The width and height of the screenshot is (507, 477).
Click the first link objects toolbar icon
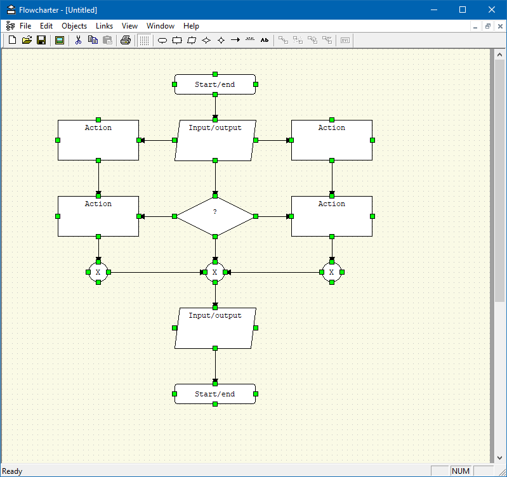[283, 40]
